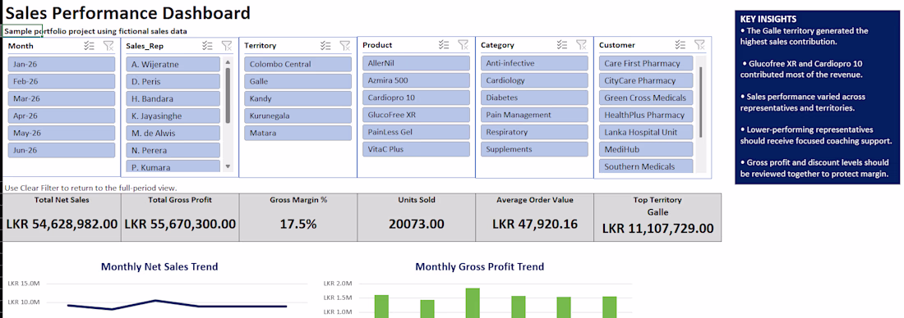Choose Jun-26 month filter
Screen dimensions: 904x318
(x=62, y=151)
